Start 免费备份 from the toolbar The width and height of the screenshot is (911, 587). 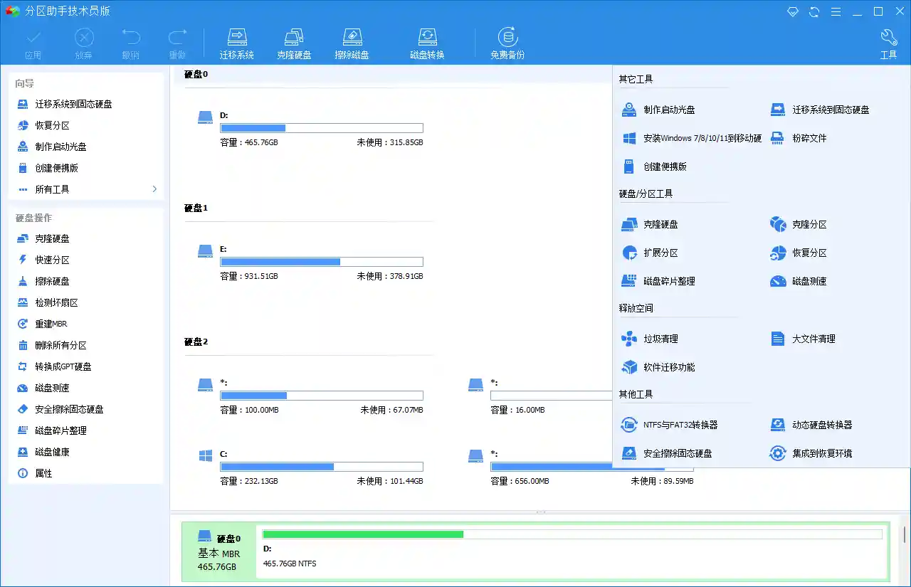pos(507,41)
